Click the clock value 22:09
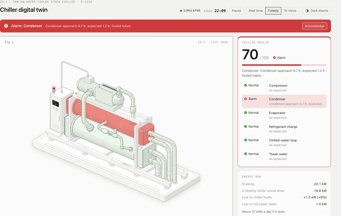 coord(220,11)
